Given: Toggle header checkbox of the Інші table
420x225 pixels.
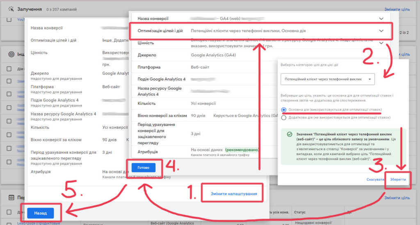Looking at the screenshot, I should [x=9, y=69].
